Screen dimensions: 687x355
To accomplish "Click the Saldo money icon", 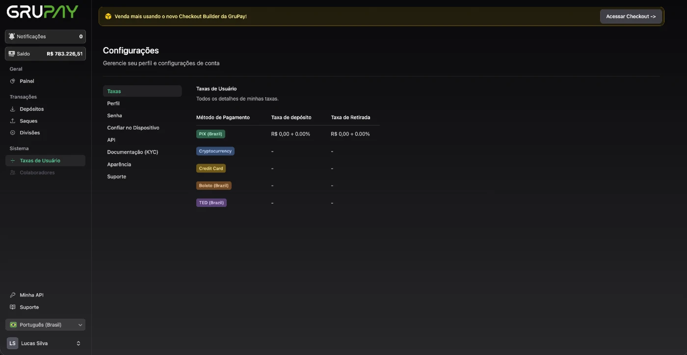I will pos(12,54).
